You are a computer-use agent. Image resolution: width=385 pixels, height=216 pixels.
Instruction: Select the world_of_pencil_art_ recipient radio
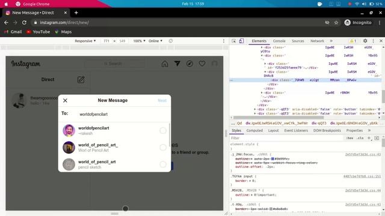tap(163, 148)
